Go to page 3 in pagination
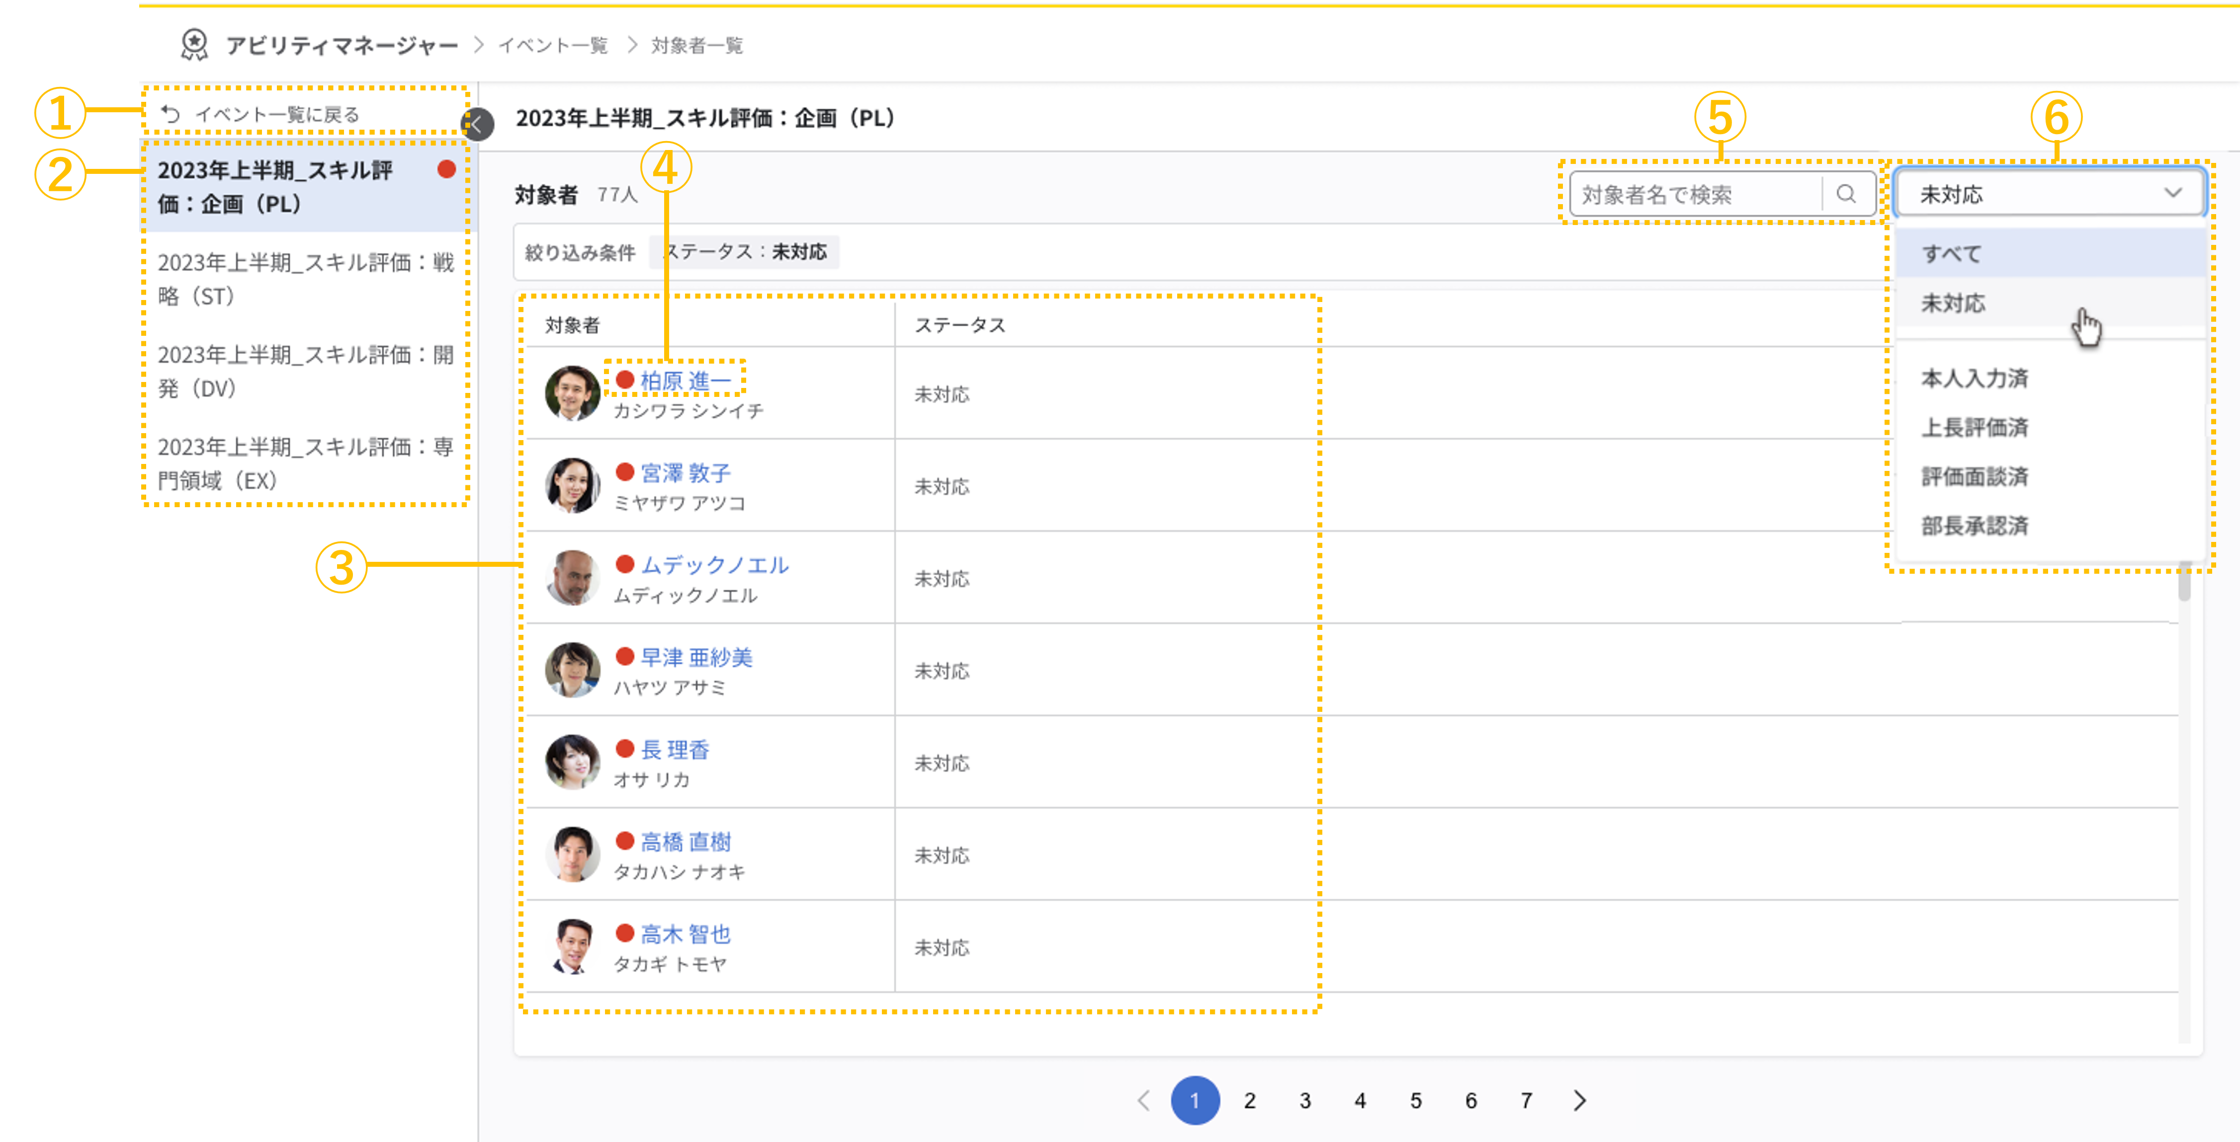Screen dimensions: 2240x1142 coord(1304,1100)
